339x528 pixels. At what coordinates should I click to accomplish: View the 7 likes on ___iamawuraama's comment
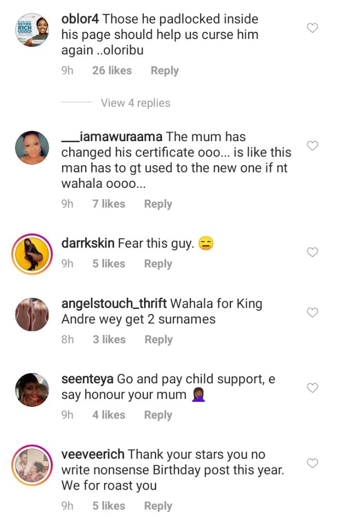(109, 204)
